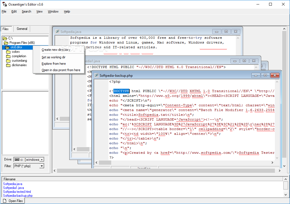Open Softpedia-backup.php from file list

pyautogui.click(x=18, y=196)
